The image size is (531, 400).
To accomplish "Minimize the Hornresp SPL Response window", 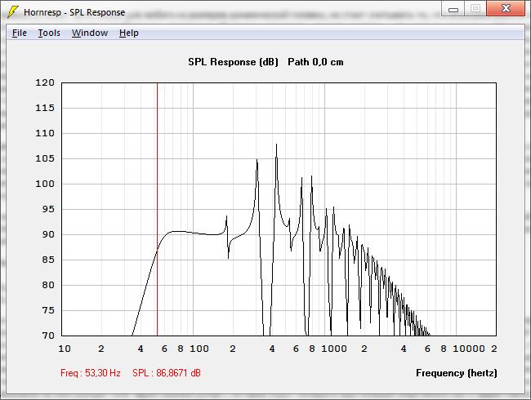I will [453, 9].
